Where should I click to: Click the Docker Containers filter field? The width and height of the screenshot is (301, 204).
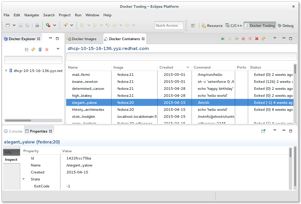click(181, 56)
